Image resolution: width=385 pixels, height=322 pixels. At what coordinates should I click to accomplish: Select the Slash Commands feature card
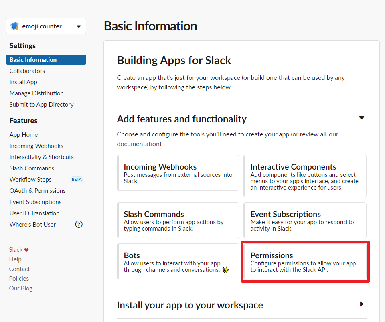(178, 220)
